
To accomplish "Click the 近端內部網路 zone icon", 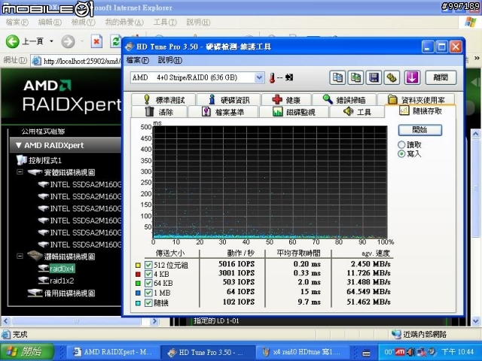I will (x=397, y=334).
